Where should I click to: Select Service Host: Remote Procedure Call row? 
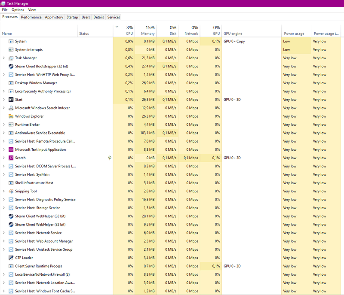click(171, 141)
